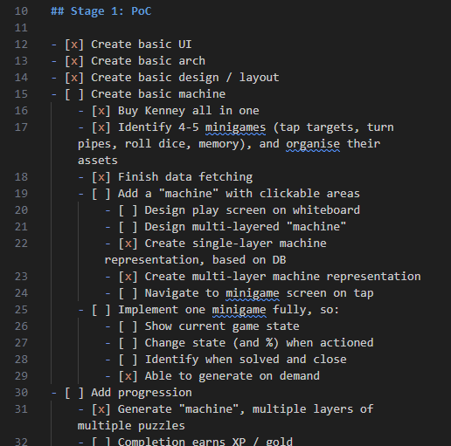This screenshot has width=451, height=446.
Task: Click the text Create multi-layer machine representation
Action: 282,277
